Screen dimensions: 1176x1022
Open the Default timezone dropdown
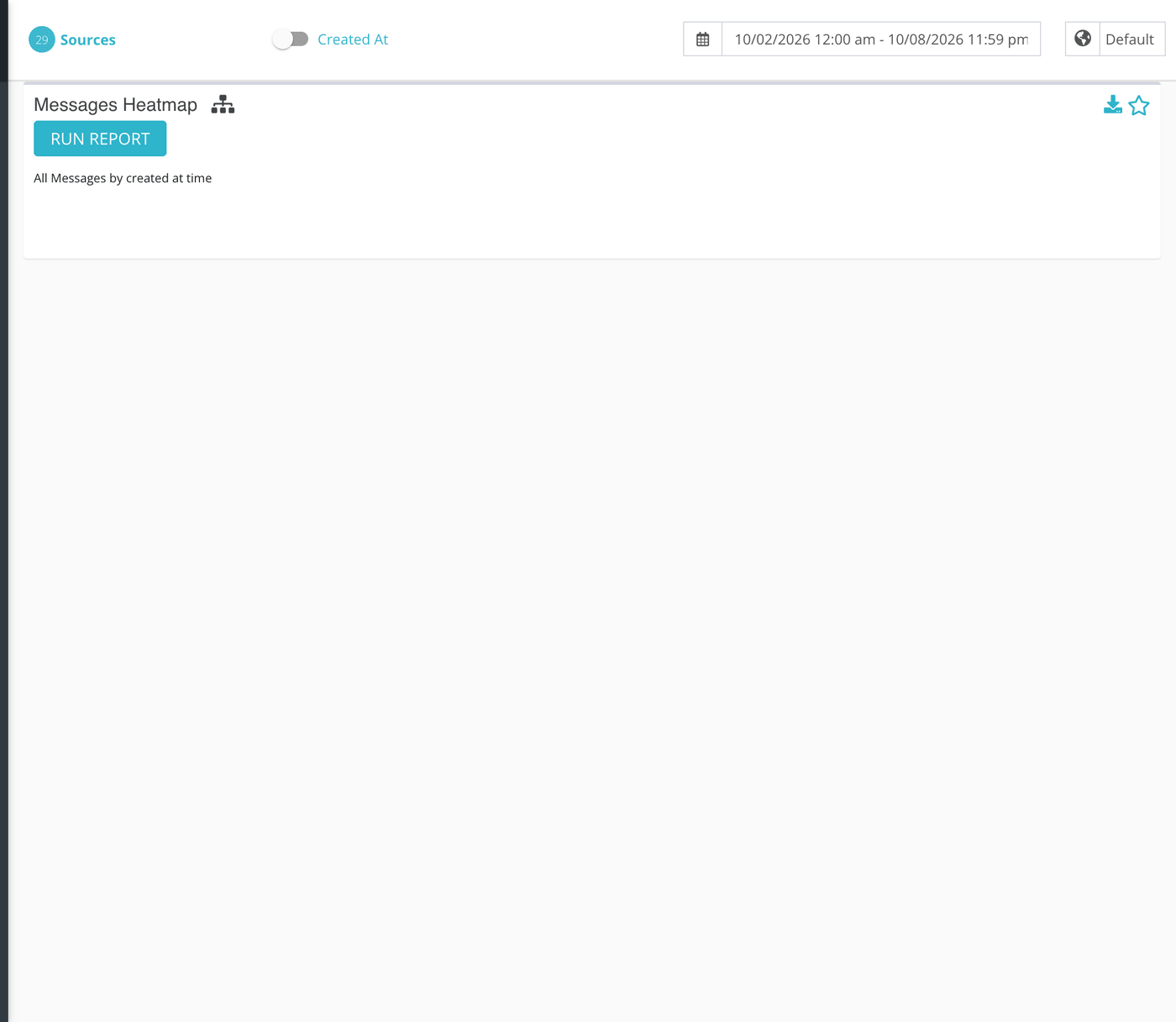click(1132, 39)
